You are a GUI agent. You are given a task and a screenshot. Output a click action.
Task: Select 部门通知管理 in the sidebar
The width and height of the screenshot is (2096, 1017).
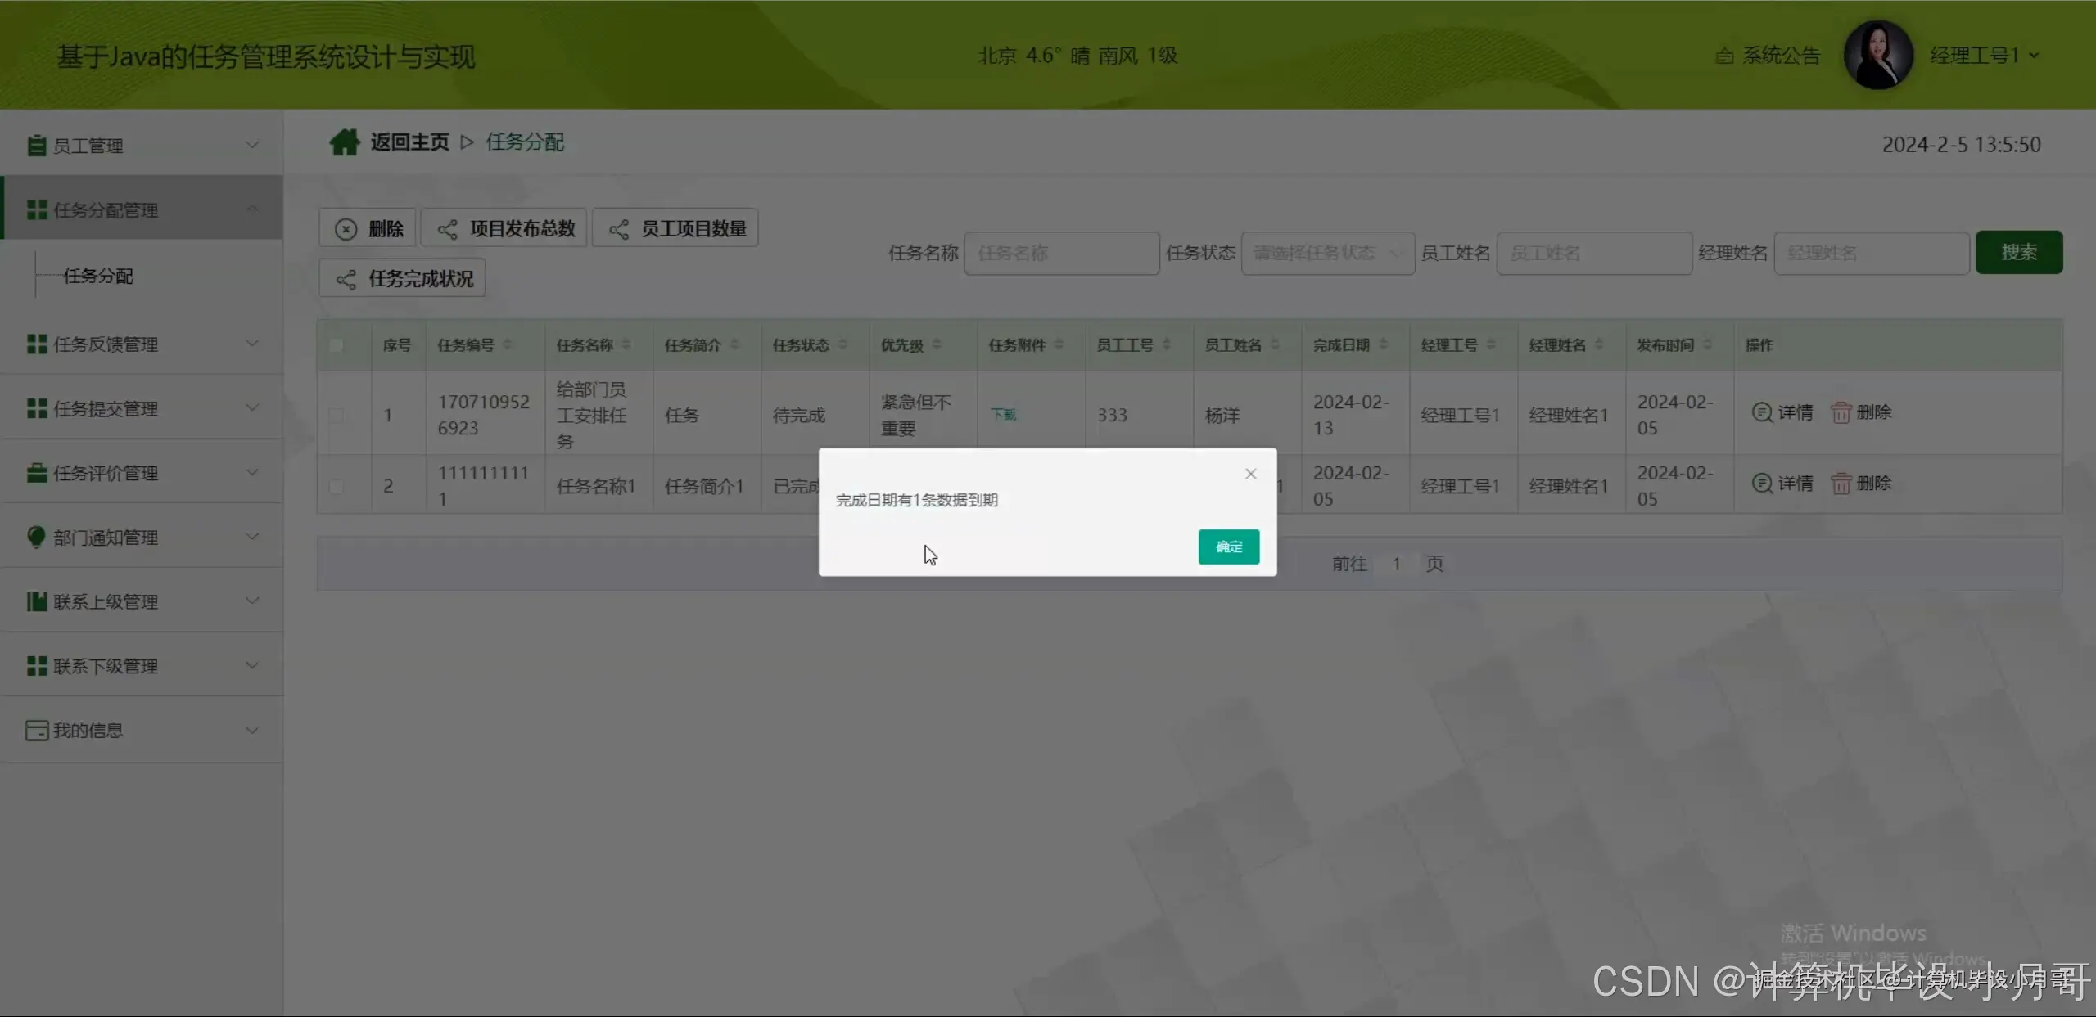105,537
